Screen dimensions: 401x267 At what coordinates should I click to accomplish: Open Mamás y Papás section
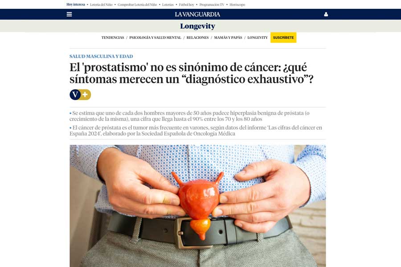pyautogui.click(x=228, y=37)
